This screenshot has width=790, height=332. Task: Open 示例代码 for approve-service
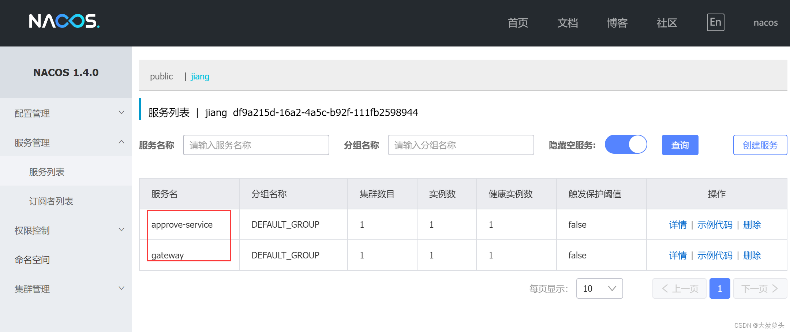point(715,224)
